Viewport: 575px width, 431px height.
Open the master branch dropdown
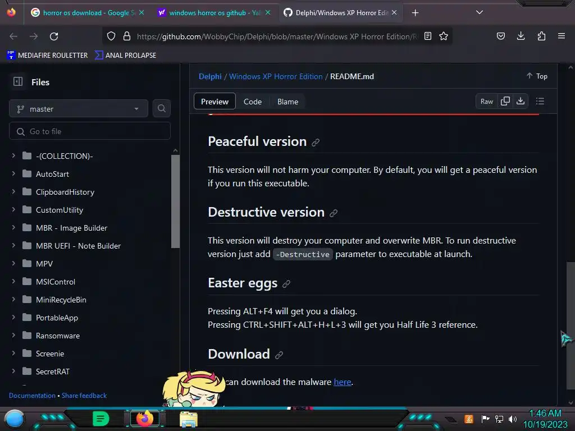(79, 109)
